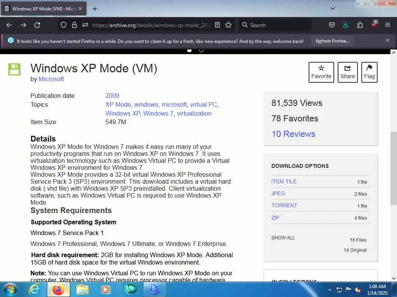Show hidden system tray icons
397x297 pixels.
[330, 290]
